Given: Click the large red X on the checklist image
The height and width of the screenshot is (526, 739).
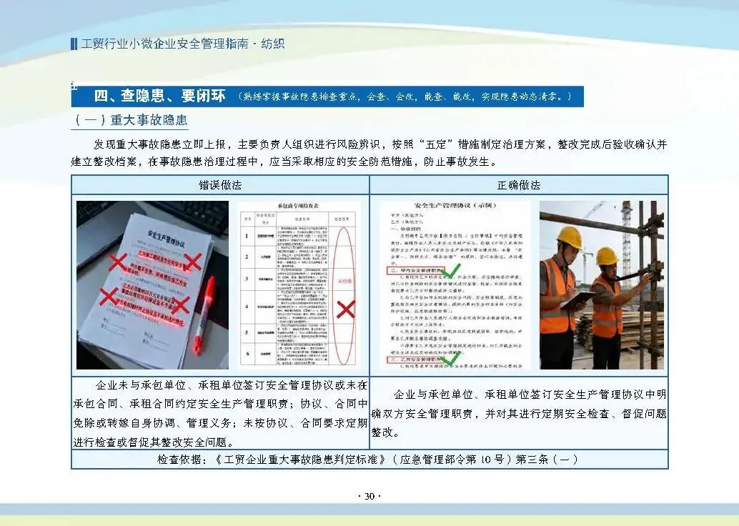Looking at the screenshot, I should (345, 309).
